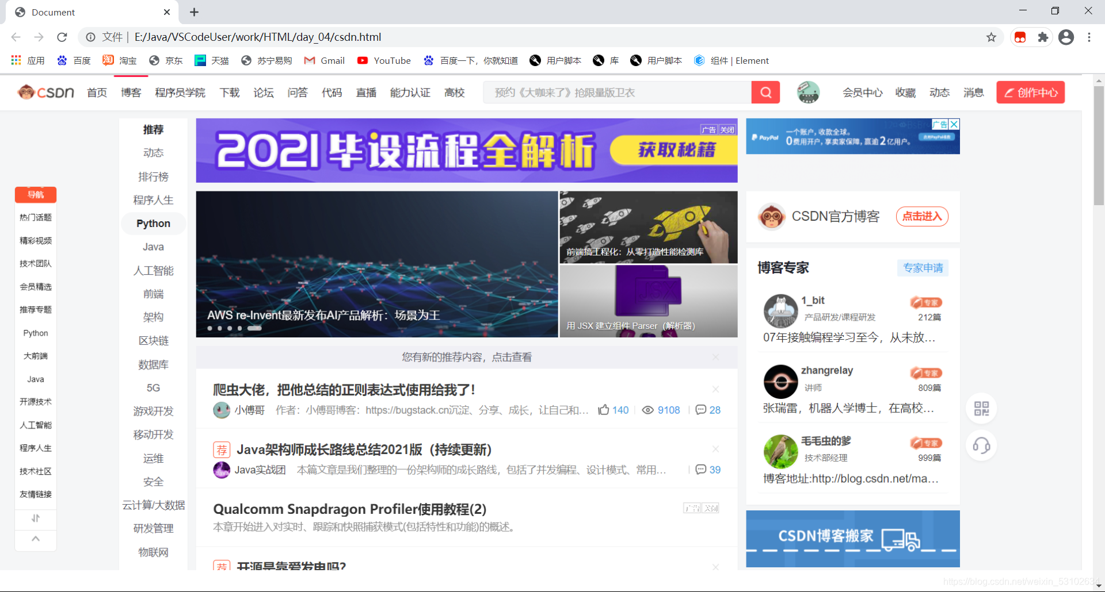Open comments icon showing 39

[700, 470]
